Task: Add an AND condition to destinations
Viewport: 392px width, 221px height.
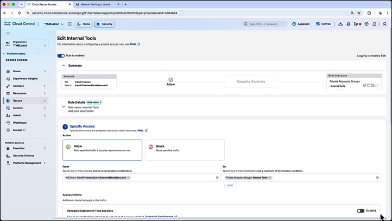Action: (228, 186)
